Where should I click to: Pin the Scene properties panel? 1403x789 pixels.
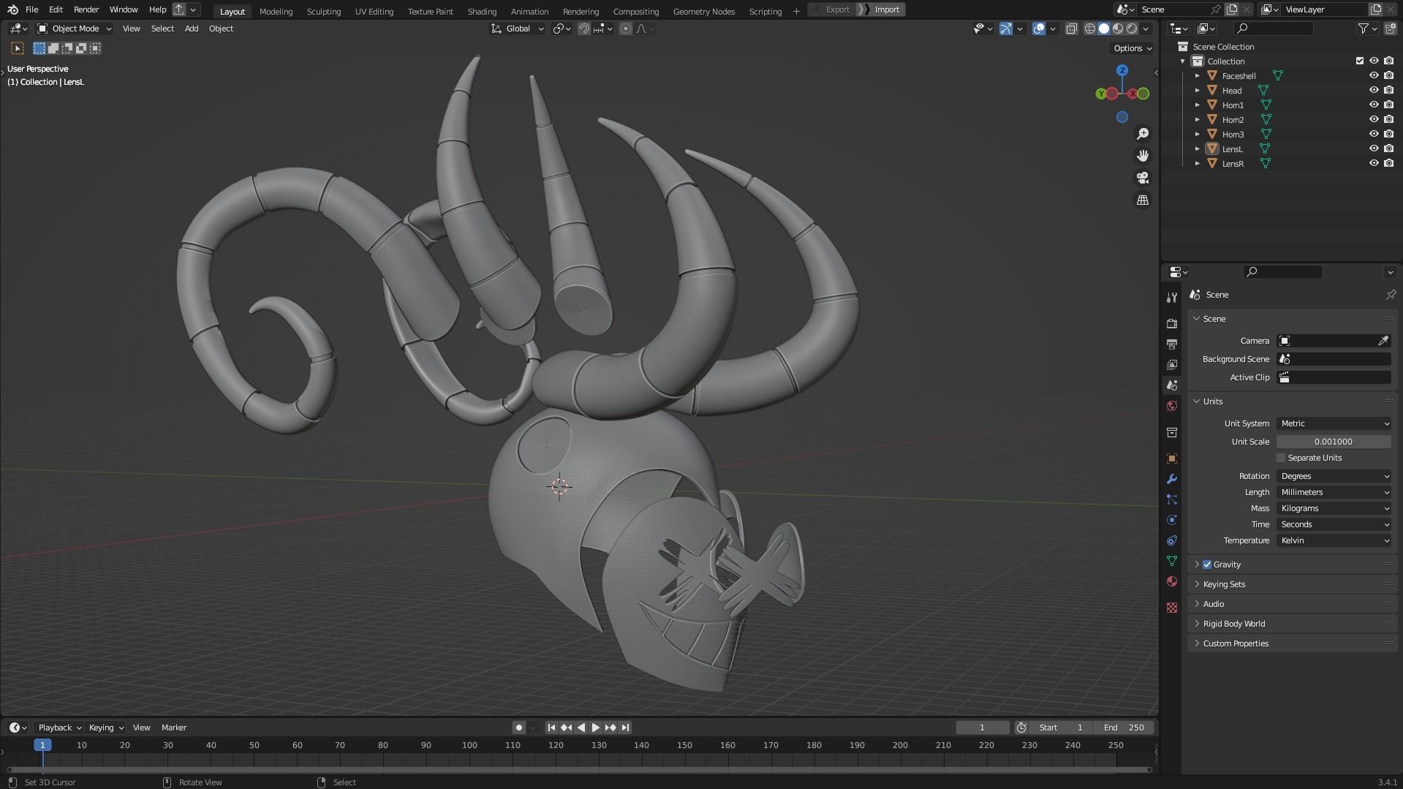coord(1391,295)
